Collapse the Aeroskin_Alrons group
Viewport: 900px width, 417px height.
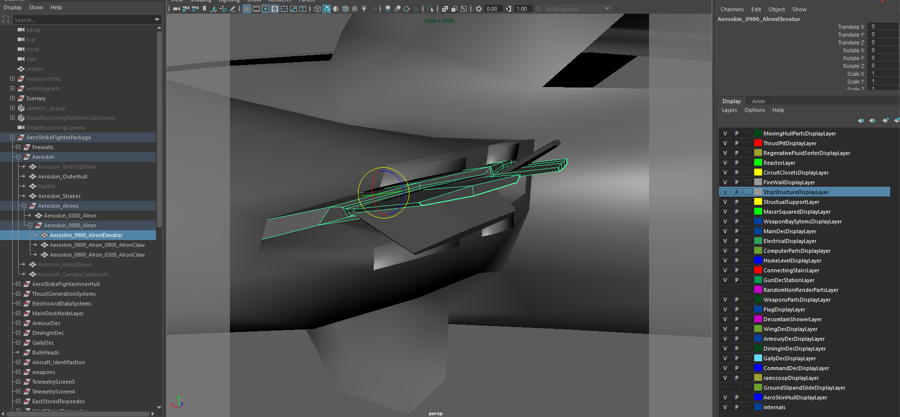click(x=24, y=206)
